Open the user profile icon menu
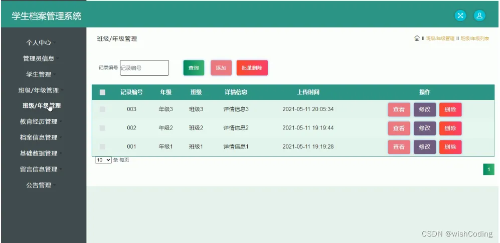 (479, 15)
